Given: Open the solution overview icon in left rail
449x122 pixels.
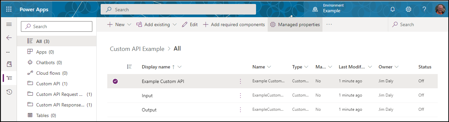Looking at the screenshot, I should (x=9, y=64).
